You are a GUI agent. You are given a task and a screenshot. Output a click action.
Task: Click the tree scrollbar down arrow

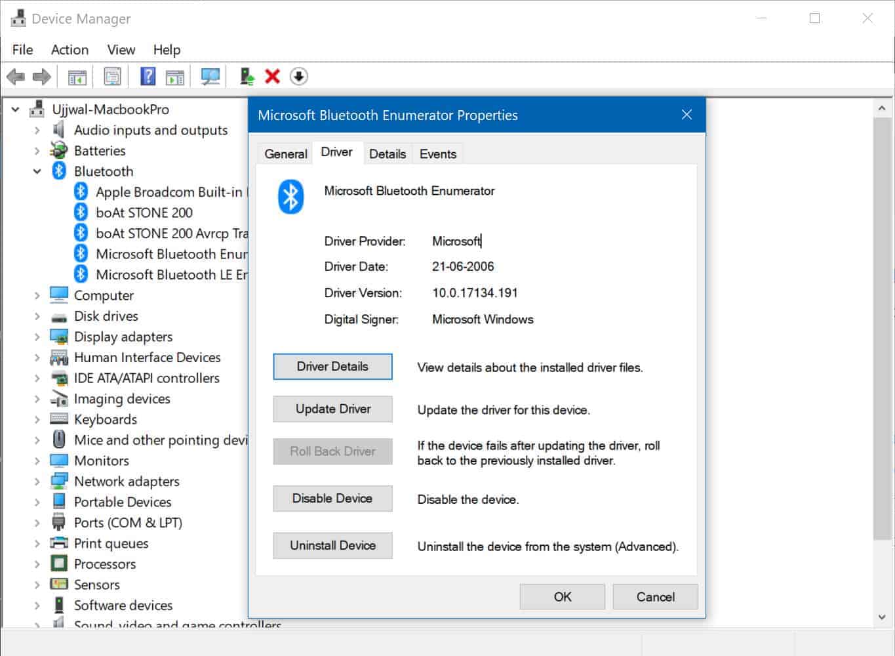pos(882,617)
